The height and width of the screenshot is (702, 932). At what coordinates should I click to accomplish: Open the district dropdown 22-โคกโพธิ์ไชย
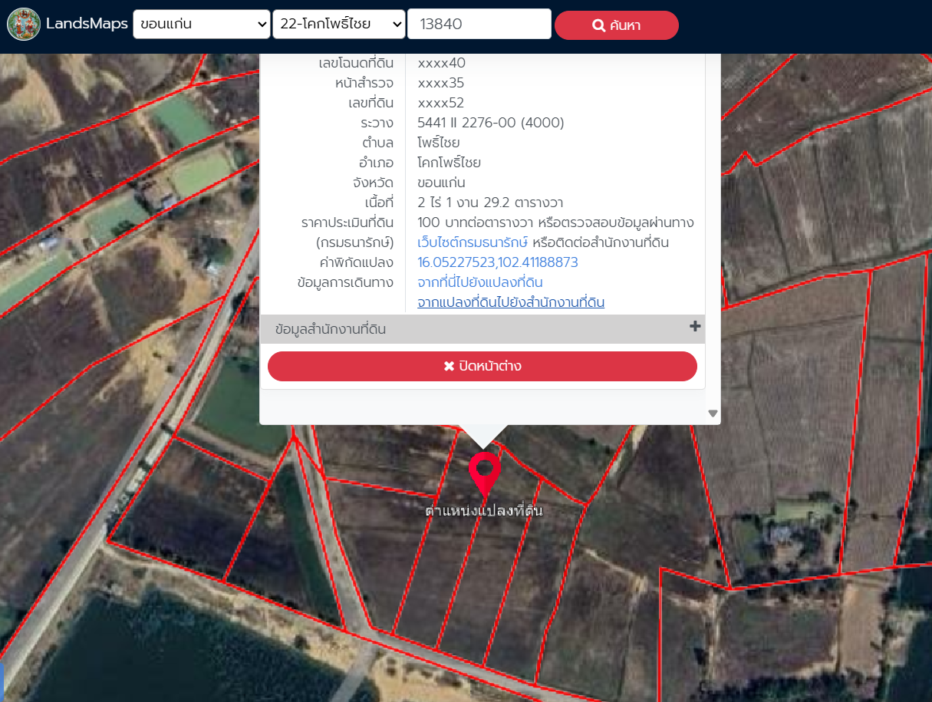[x=338, y=24]
